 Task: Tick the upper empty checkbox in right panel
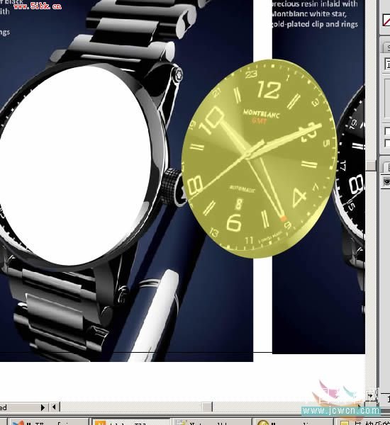point(388,132)
